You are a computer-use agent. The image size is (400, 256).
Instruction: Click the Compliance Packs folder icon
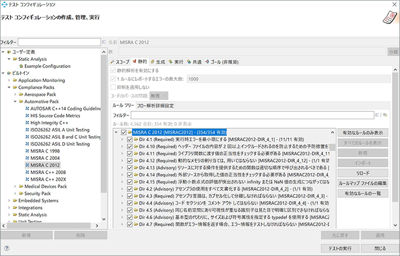tap(15, 87)
